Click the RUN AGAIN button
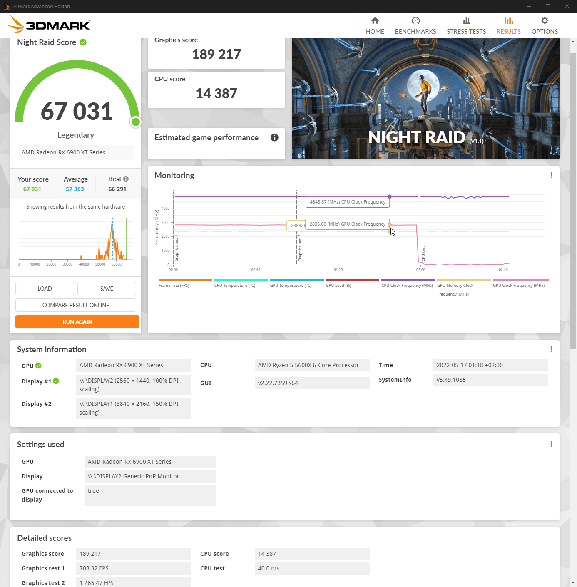 pyautogui.click(x=77, y=322)
